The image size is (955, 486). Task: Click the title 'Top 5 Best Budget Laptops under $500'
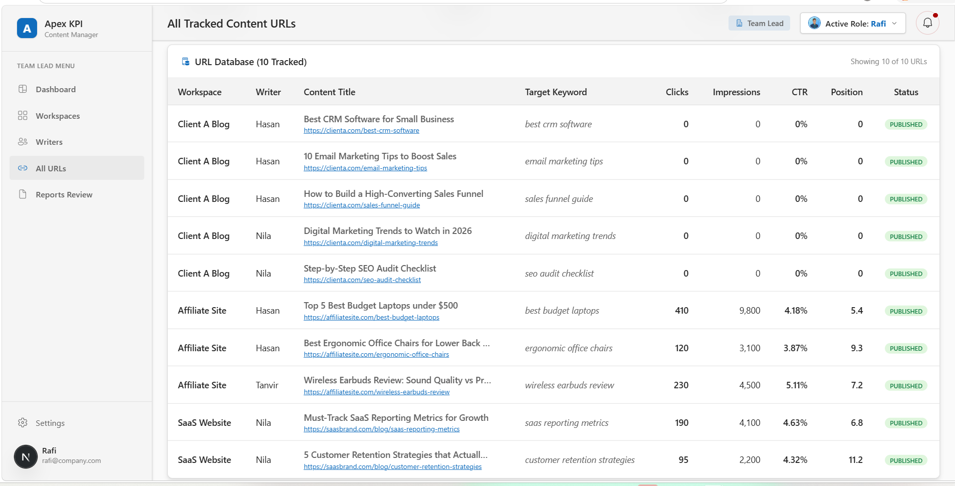[x=381, y=306]
